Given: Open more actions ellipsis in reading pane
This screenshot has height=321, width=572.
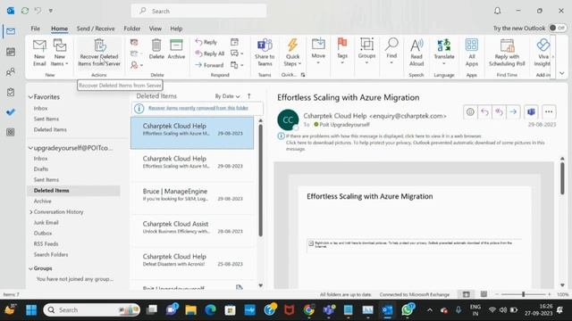Looking at the screenshot, I should [x=549, y=112].
